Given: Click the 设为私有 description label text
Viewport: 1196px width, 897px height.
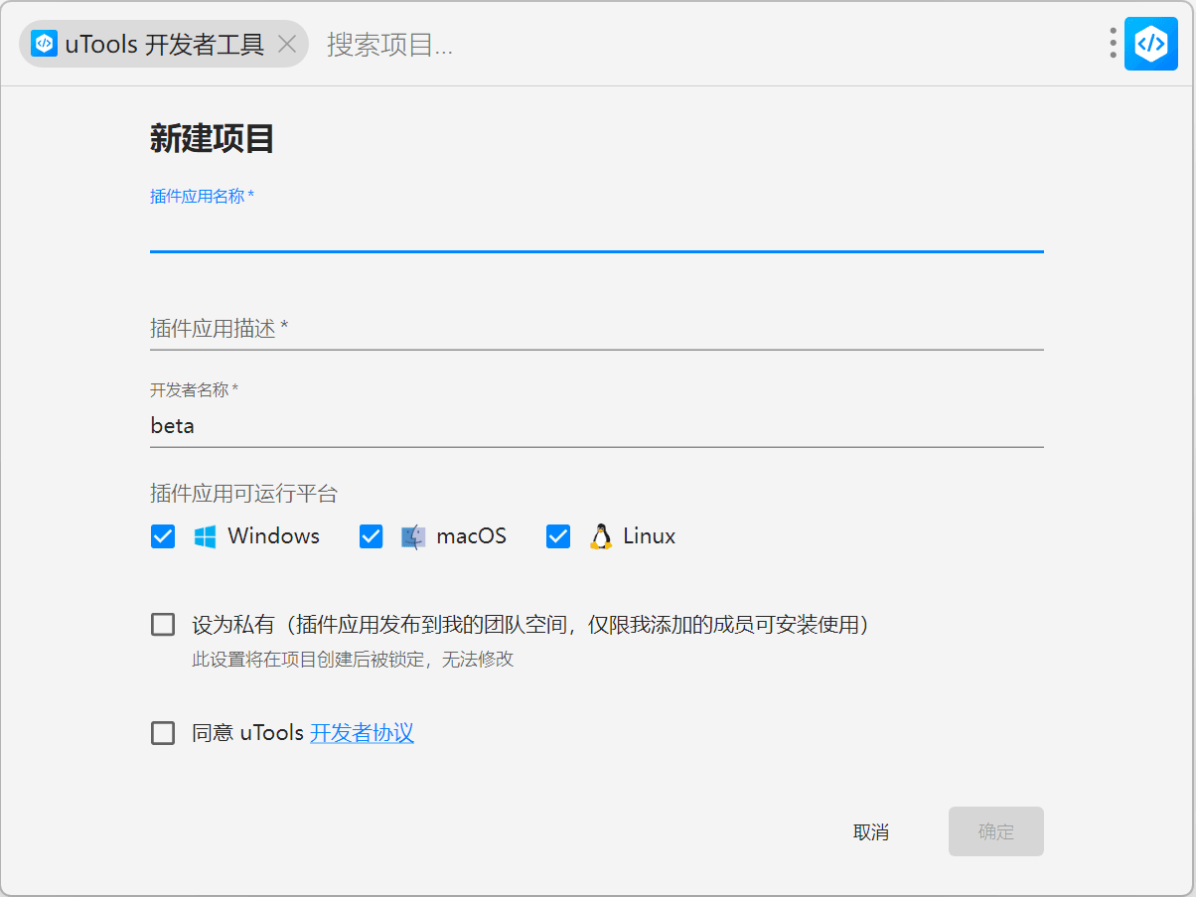Looking at the screenshot, I should [530, 625].
